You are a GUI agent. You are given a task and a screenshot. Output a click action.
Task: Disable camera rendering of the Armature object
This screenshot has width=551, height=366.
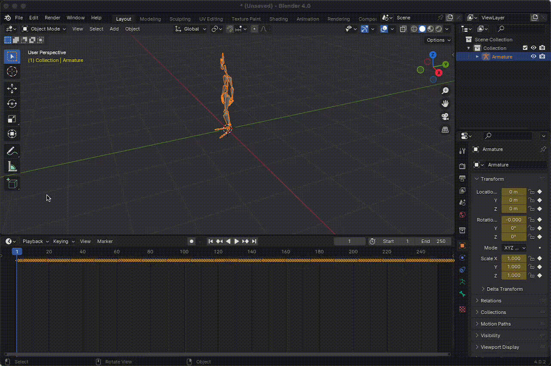542,56
